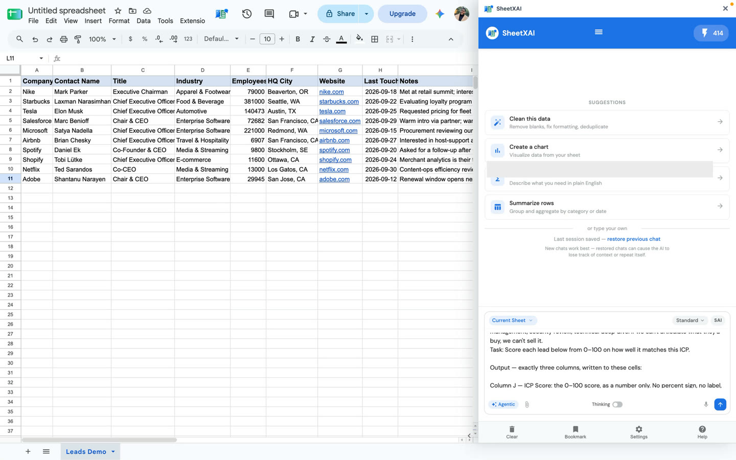Open the Share options dropdown arrow
The width and height of the screenshot is (736, 460).
[x=366, y=14]
